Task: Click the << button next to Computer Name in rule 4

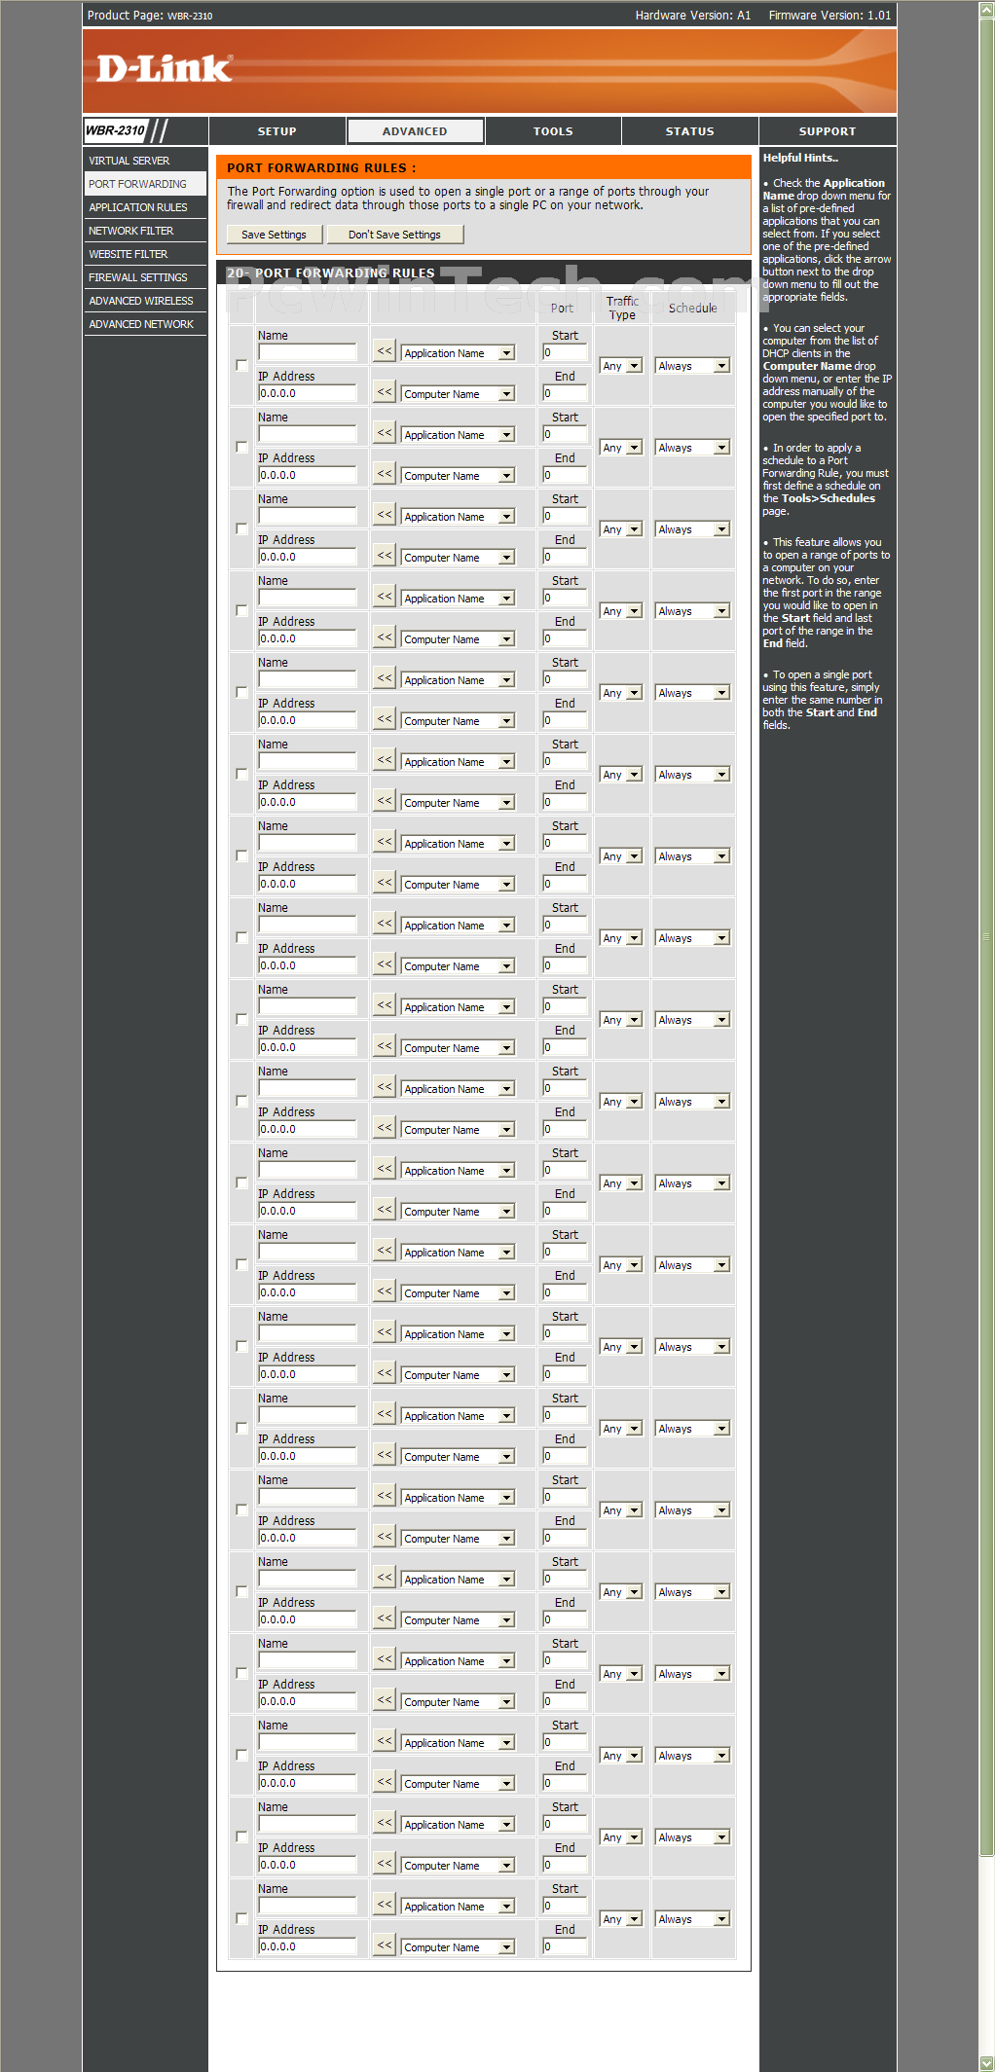Action: click(x=385, y=637)
